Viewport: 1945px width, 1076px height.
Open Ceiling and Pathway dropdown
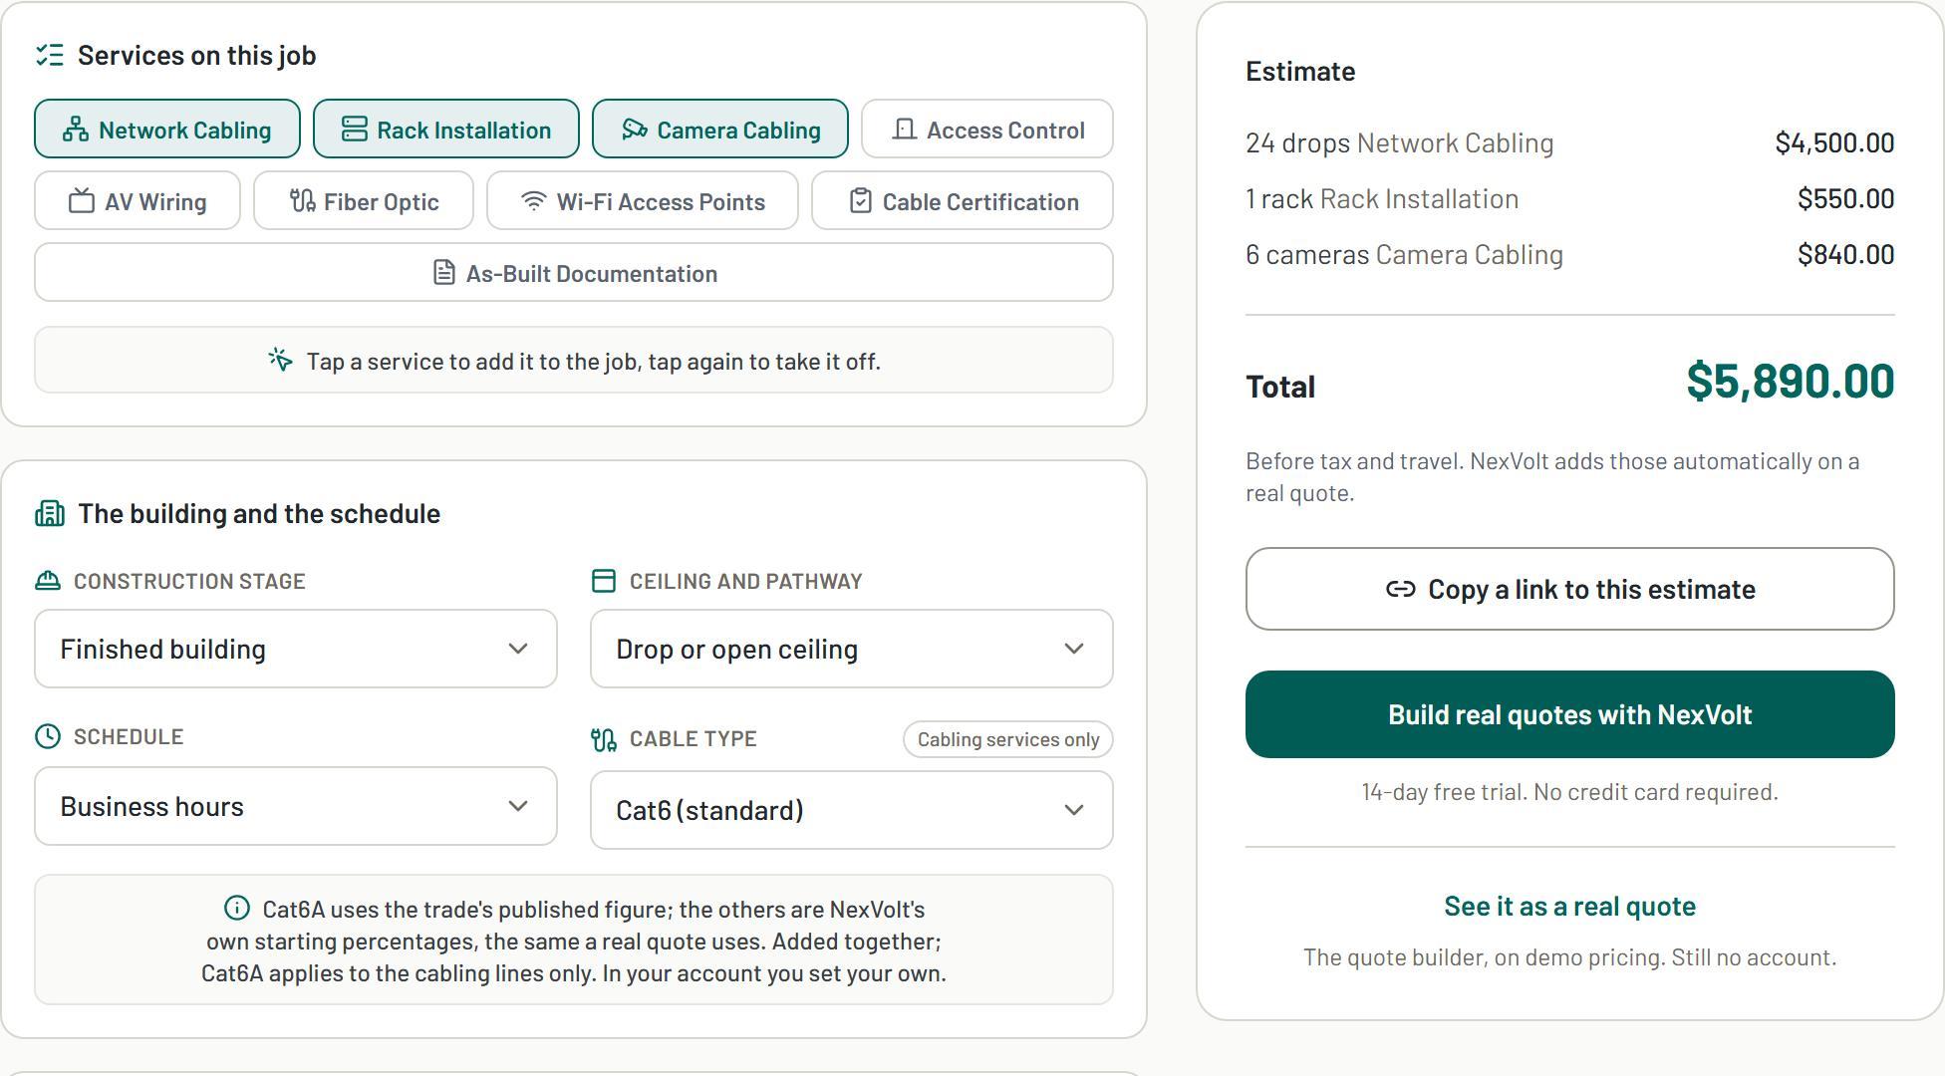pos(852,649)
